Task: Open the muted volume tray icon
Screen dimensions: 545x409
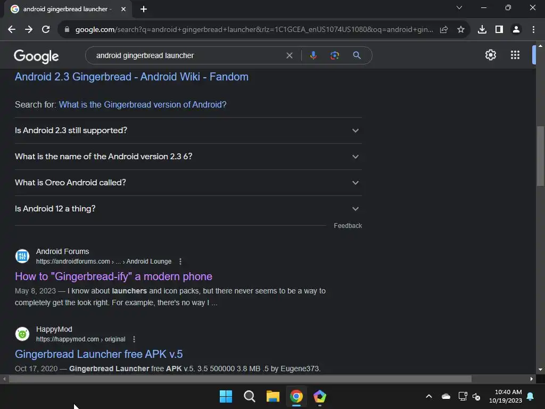Action: coord(476,396)
